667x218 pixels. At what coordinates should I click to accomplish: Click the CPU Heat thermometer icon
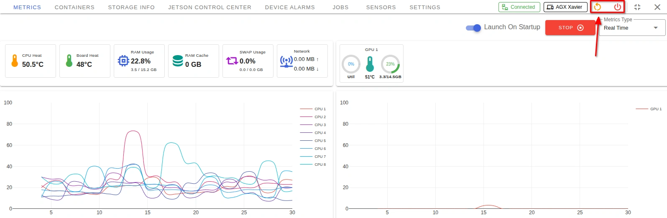(x=15, y=61)
